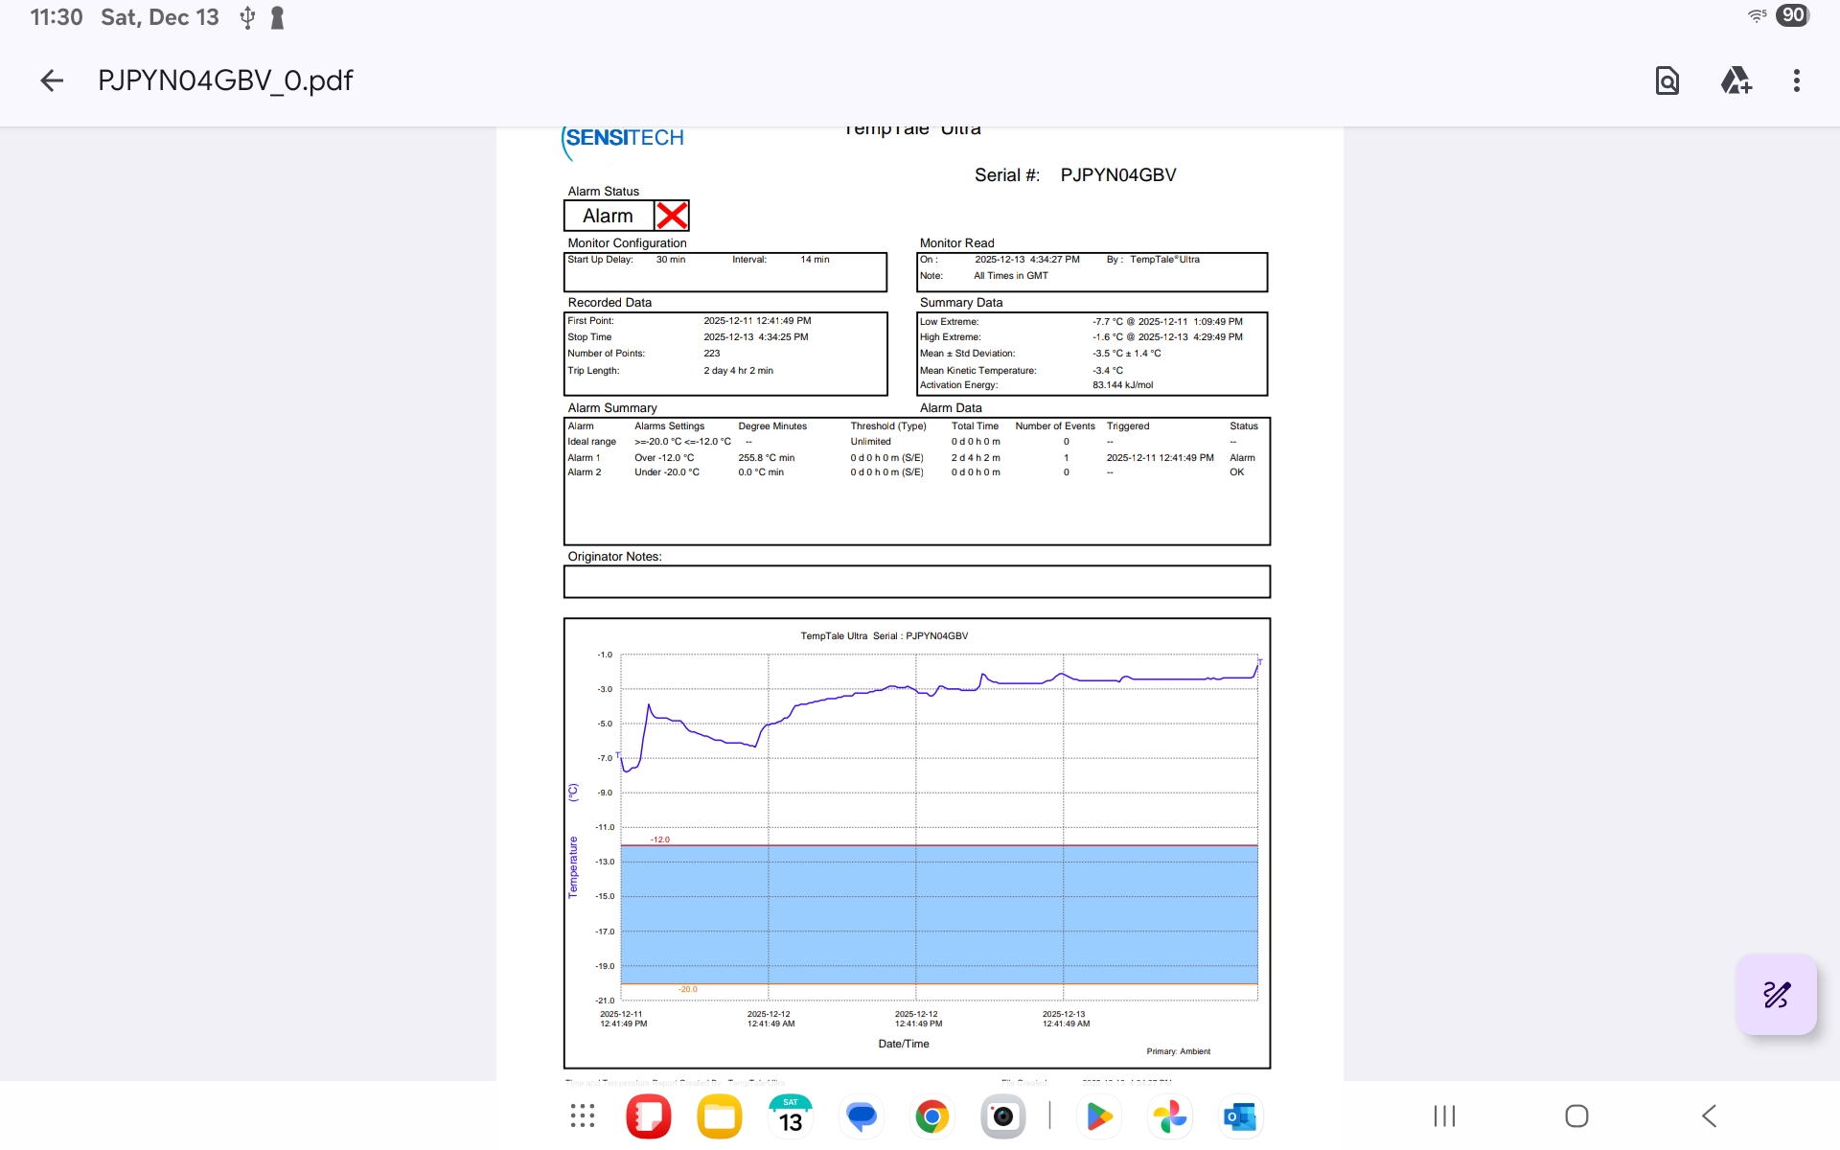Open the Calendar app showing 13
The width and height of the screenshot is (1840, 1150).
coord(791,1116)
